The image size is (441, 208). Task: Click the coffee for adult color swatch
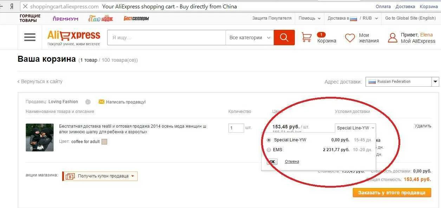click(x=104, y=142)
